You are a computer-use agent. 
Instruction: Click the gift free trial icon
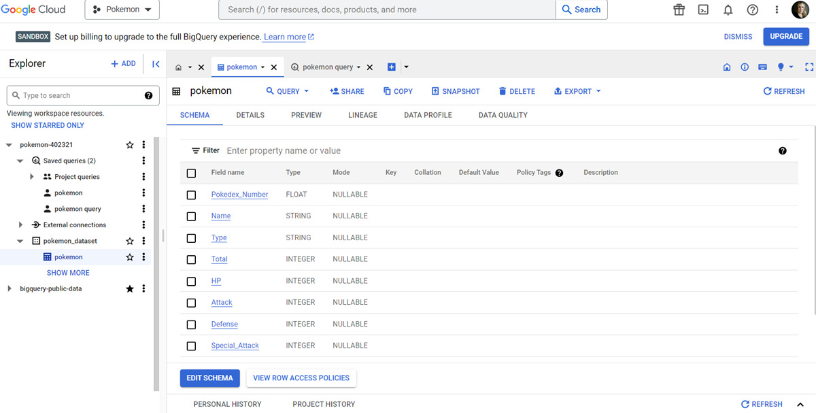click(679, 10)
